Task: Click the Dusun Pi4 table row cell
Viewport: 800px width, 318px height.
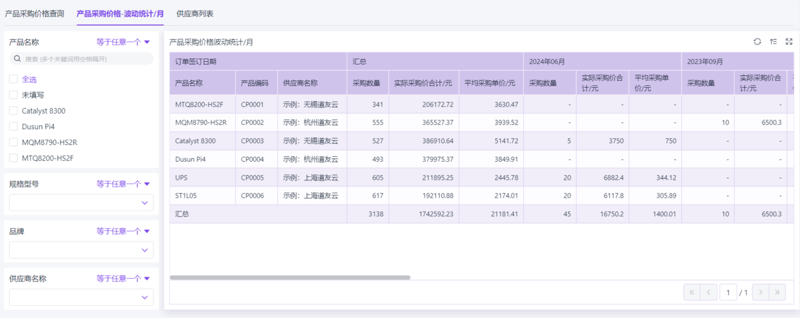Action: pos(203,159)
